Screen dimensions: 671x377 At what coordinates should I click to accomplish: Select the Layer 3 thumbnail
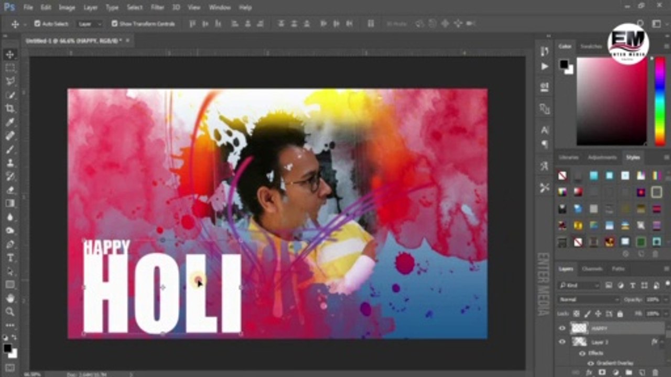[579, 342]
